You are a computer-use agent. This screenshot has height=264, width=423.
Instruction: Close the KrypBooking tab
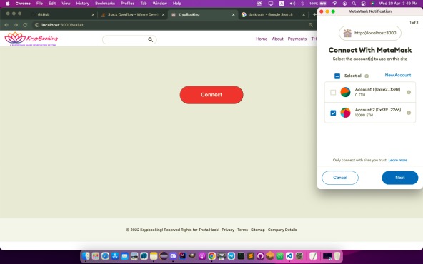[x=234, y=14]
